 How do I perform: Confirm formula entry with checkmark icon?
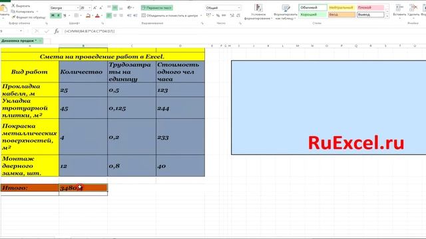click(47, 31)
